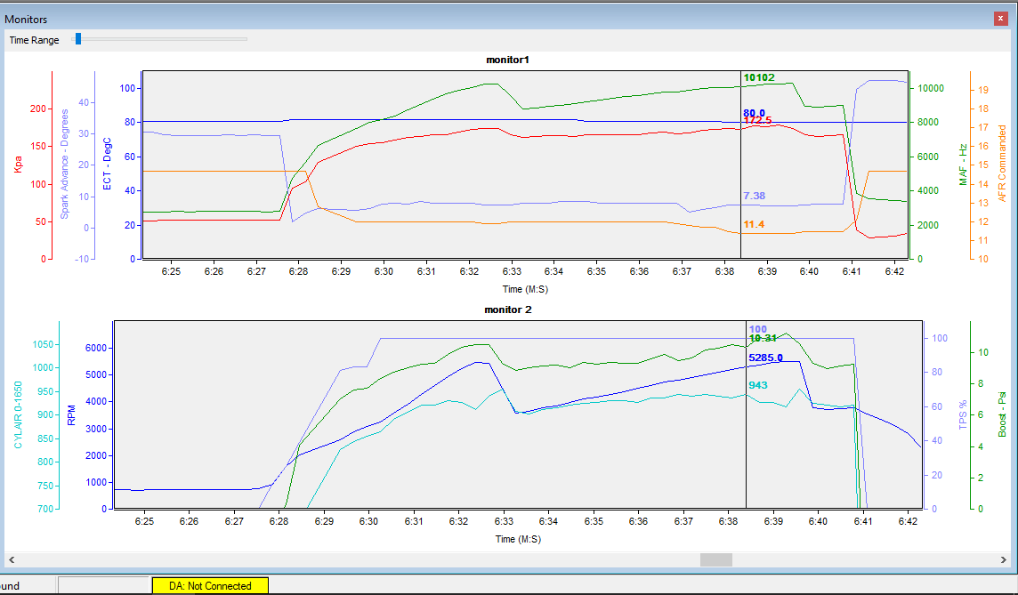This screenshot has height=595, width=1018.
Task: Click the 100 TPS cursor value
Action: (757, 330)
